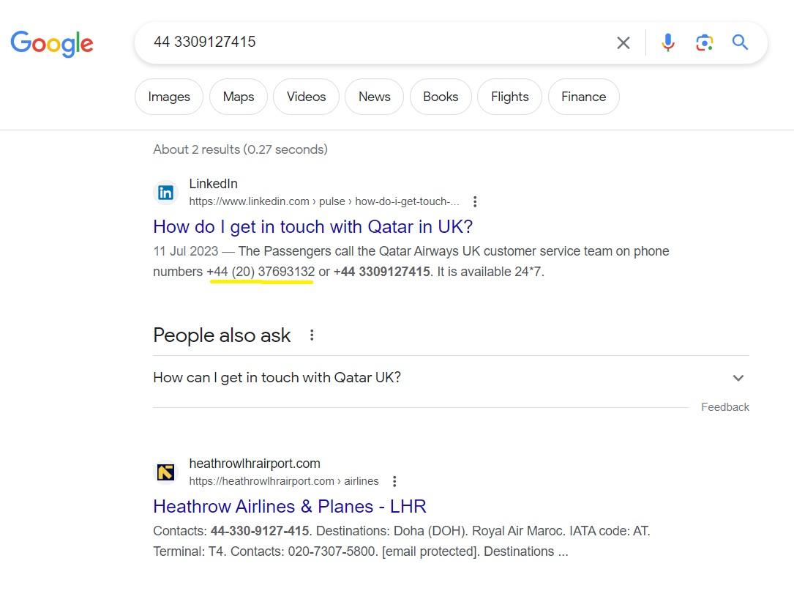Select the Flights filter
Viewport: 794px width, 591px height.
tap(509, 97)
